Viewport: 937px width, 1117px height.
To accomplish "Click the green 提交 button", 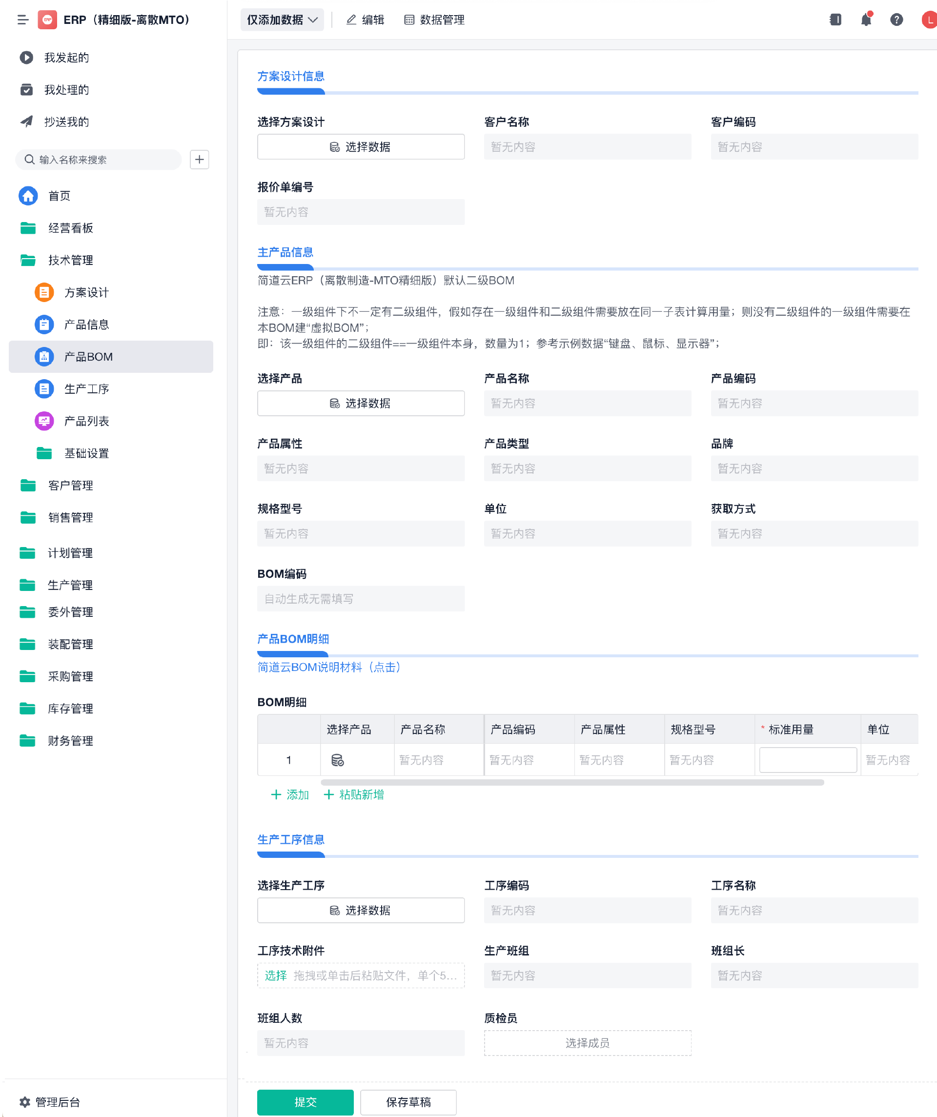I will coord(306,1102).
